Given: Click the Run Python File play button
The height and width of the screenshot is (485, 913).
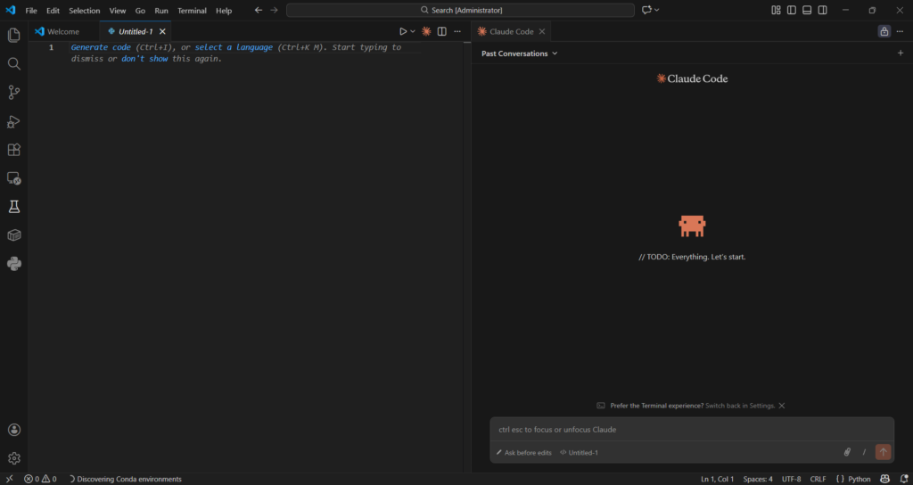Looking at the screenshot, I should [403, 31].
